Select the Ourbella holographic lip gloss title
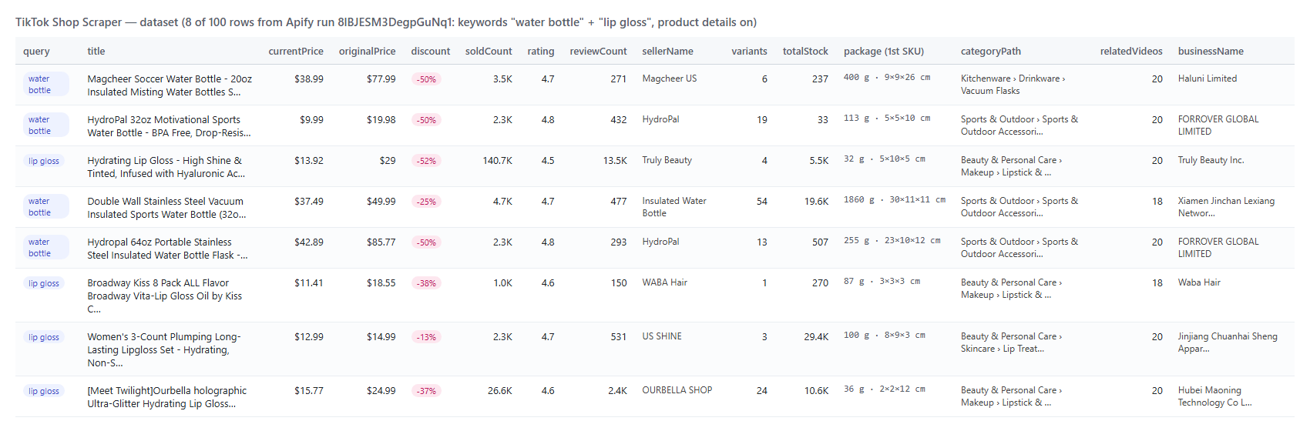1310x431 pixels. pyautogui.click(x=167, y=397)
